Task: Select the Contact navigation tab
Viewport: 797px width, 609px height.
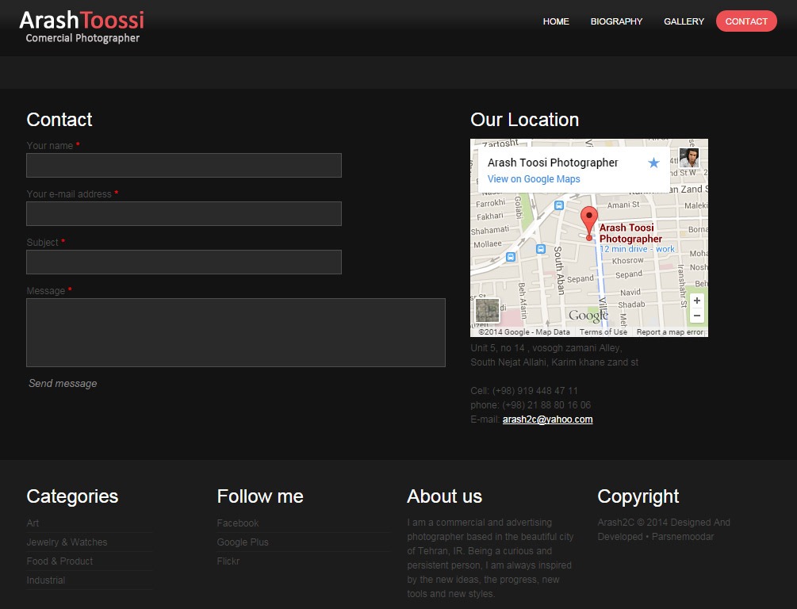Action: coord(746,21)
